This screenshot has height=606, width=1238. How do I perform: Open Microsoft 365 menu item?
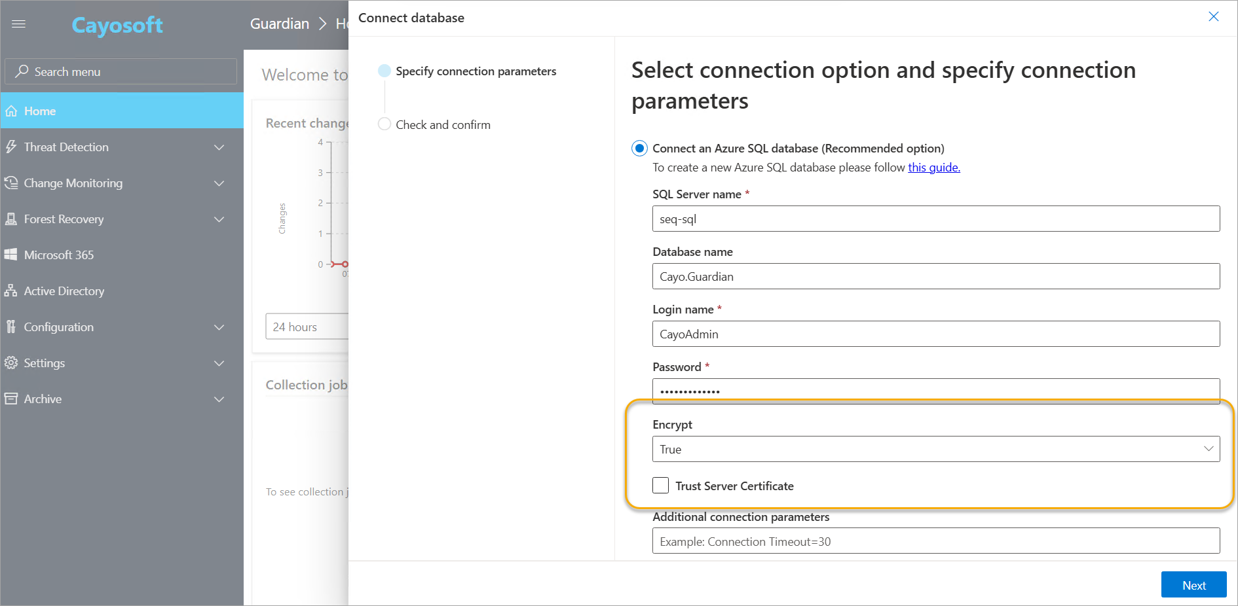tap(122, 255)
